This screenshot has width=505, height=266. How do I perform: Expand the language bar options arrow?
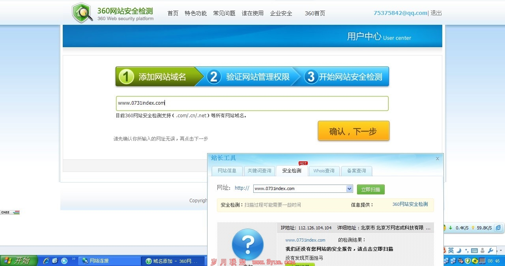(501, 250)
